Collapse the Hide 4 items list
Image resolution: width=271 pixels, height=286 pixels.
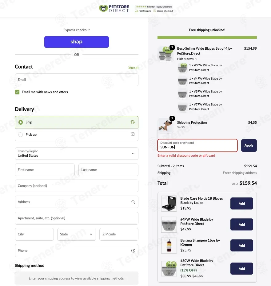point(187,59)
